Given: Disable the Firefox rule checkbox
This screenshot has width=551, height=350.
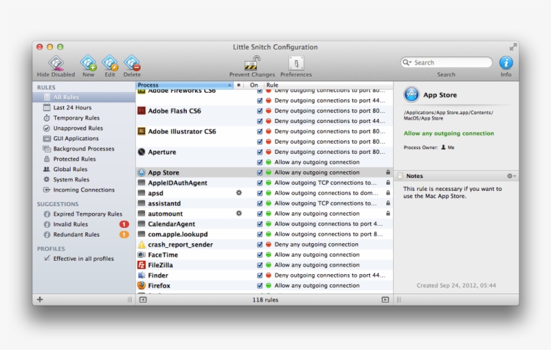Looking at the screenshot, I should click(260, 286).
